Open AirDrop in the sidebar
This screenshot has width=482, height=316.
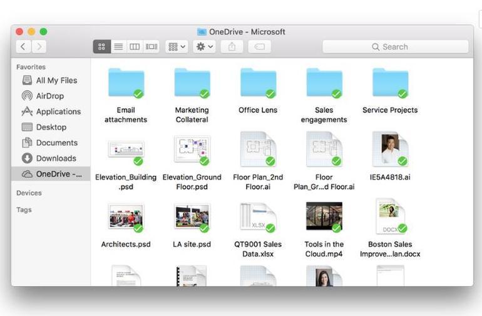point(49,96)
